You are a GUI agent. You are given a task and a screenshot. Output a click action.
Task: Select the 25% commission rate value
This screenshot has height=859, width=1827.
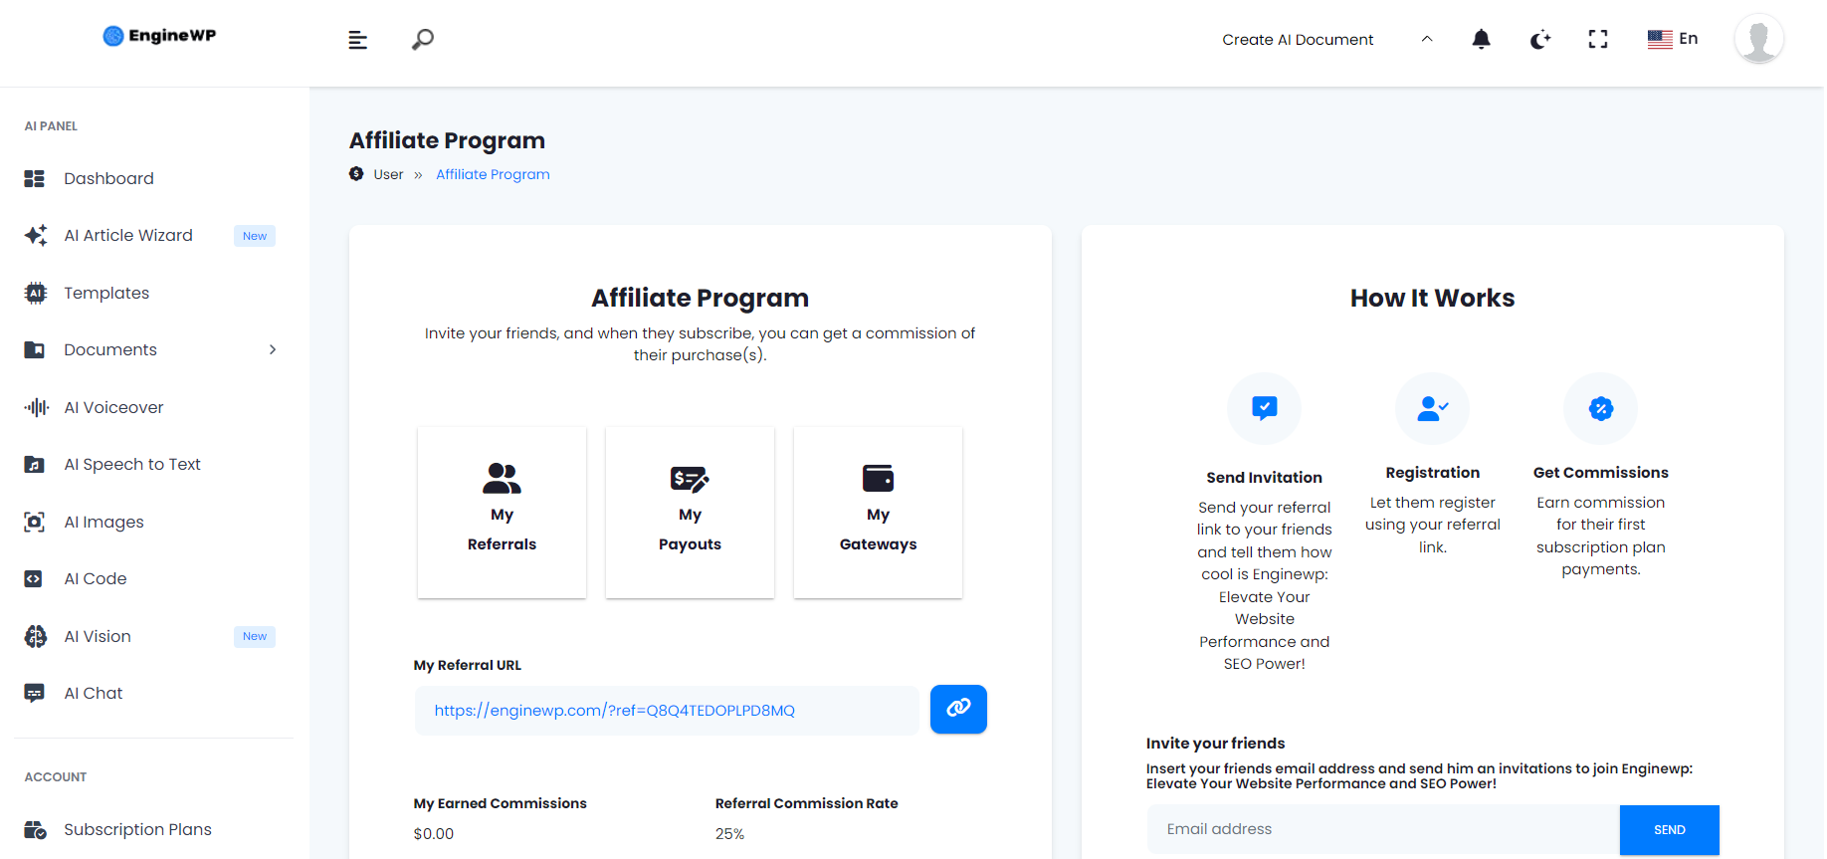point(729,834)
